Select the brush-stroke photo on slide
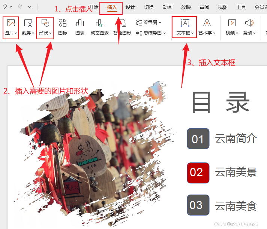267x229 pixels. pos(95,154)
